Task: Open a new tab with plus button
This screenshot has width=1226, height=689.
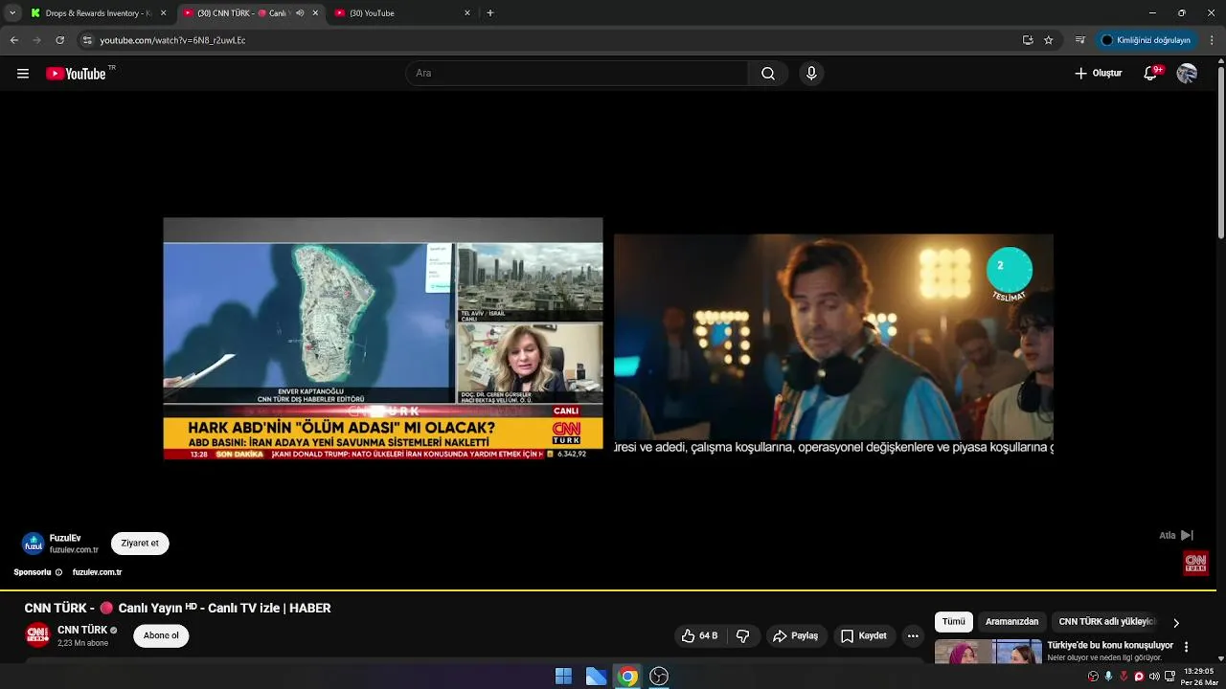Action: [490, 13]
